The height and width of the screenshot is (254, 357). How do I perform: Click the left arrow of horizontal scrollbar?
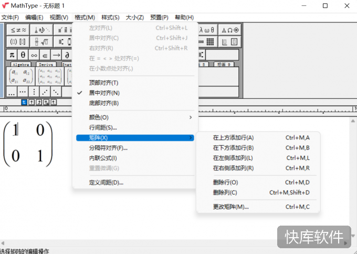(3, 243)
